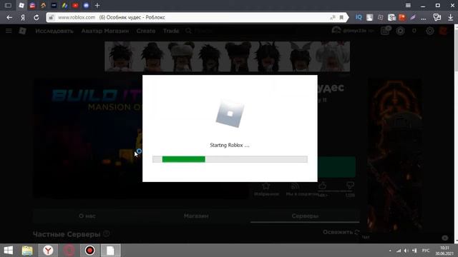
Task: Open the Roblox notifications icon
Action: pyautogui.click(x=386, y=31)
